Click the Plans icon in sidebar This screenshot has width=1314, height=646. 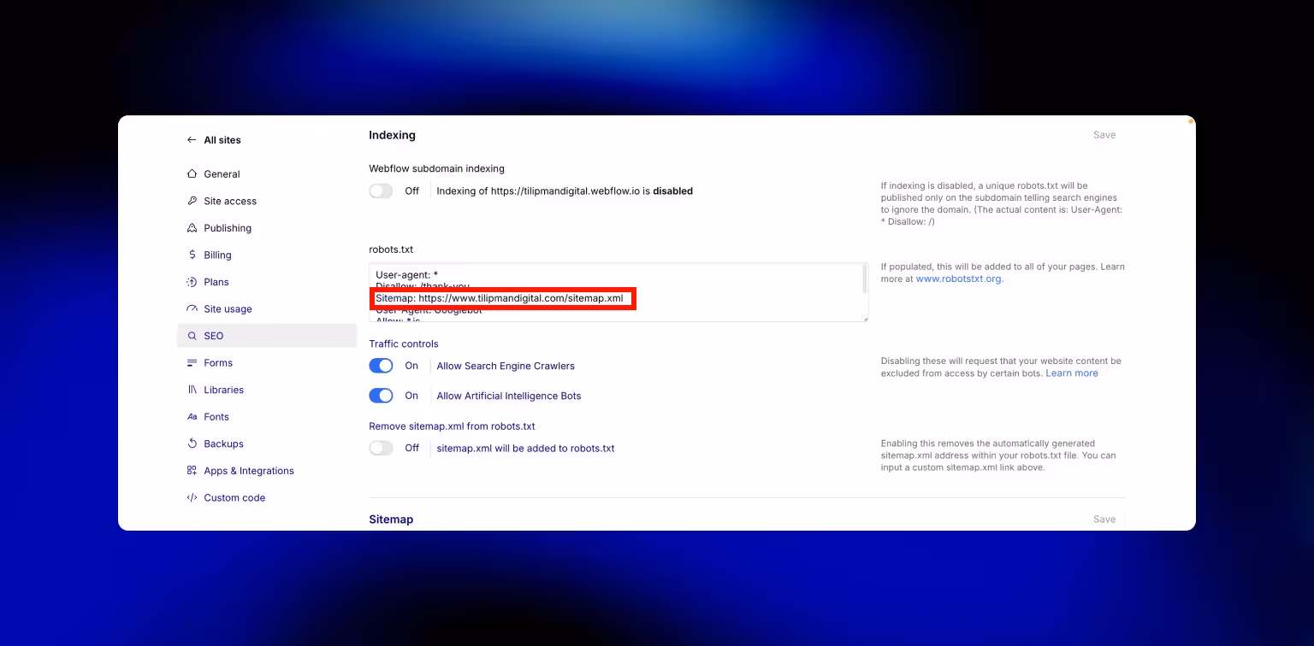pyautogui.click(x=192, y=282)
